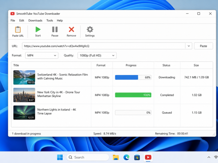218x163 pixels.
Task: Click the 'Speed: 8.74 MB/s' status entry
Action: (105, 134)
